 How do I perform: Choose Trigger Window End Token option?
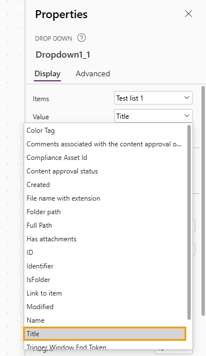(x=106, y=345)
